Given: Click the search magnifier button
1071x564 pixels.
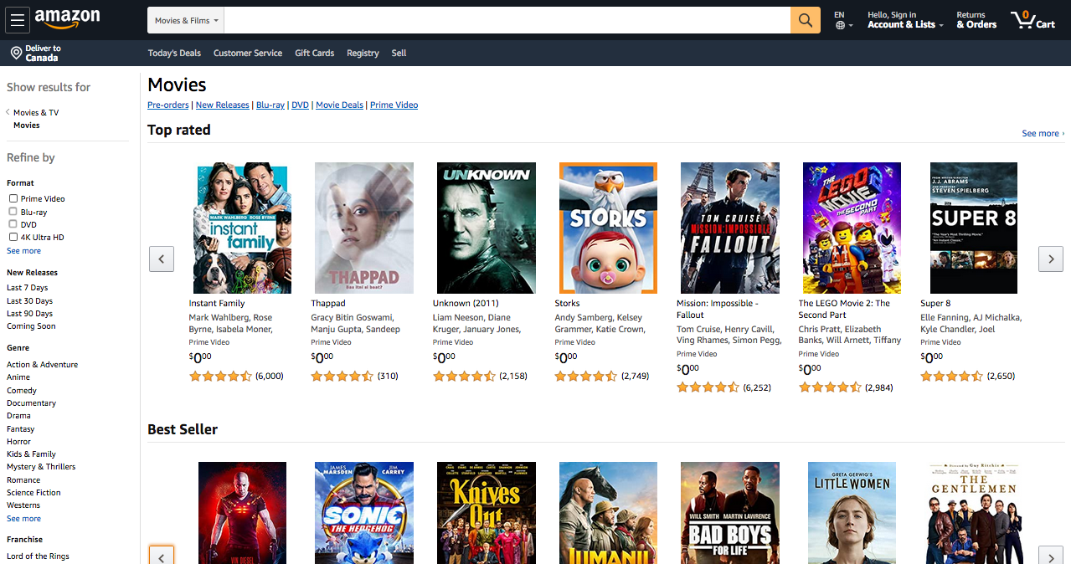Looking at the screenshot, I should (804, 19).
